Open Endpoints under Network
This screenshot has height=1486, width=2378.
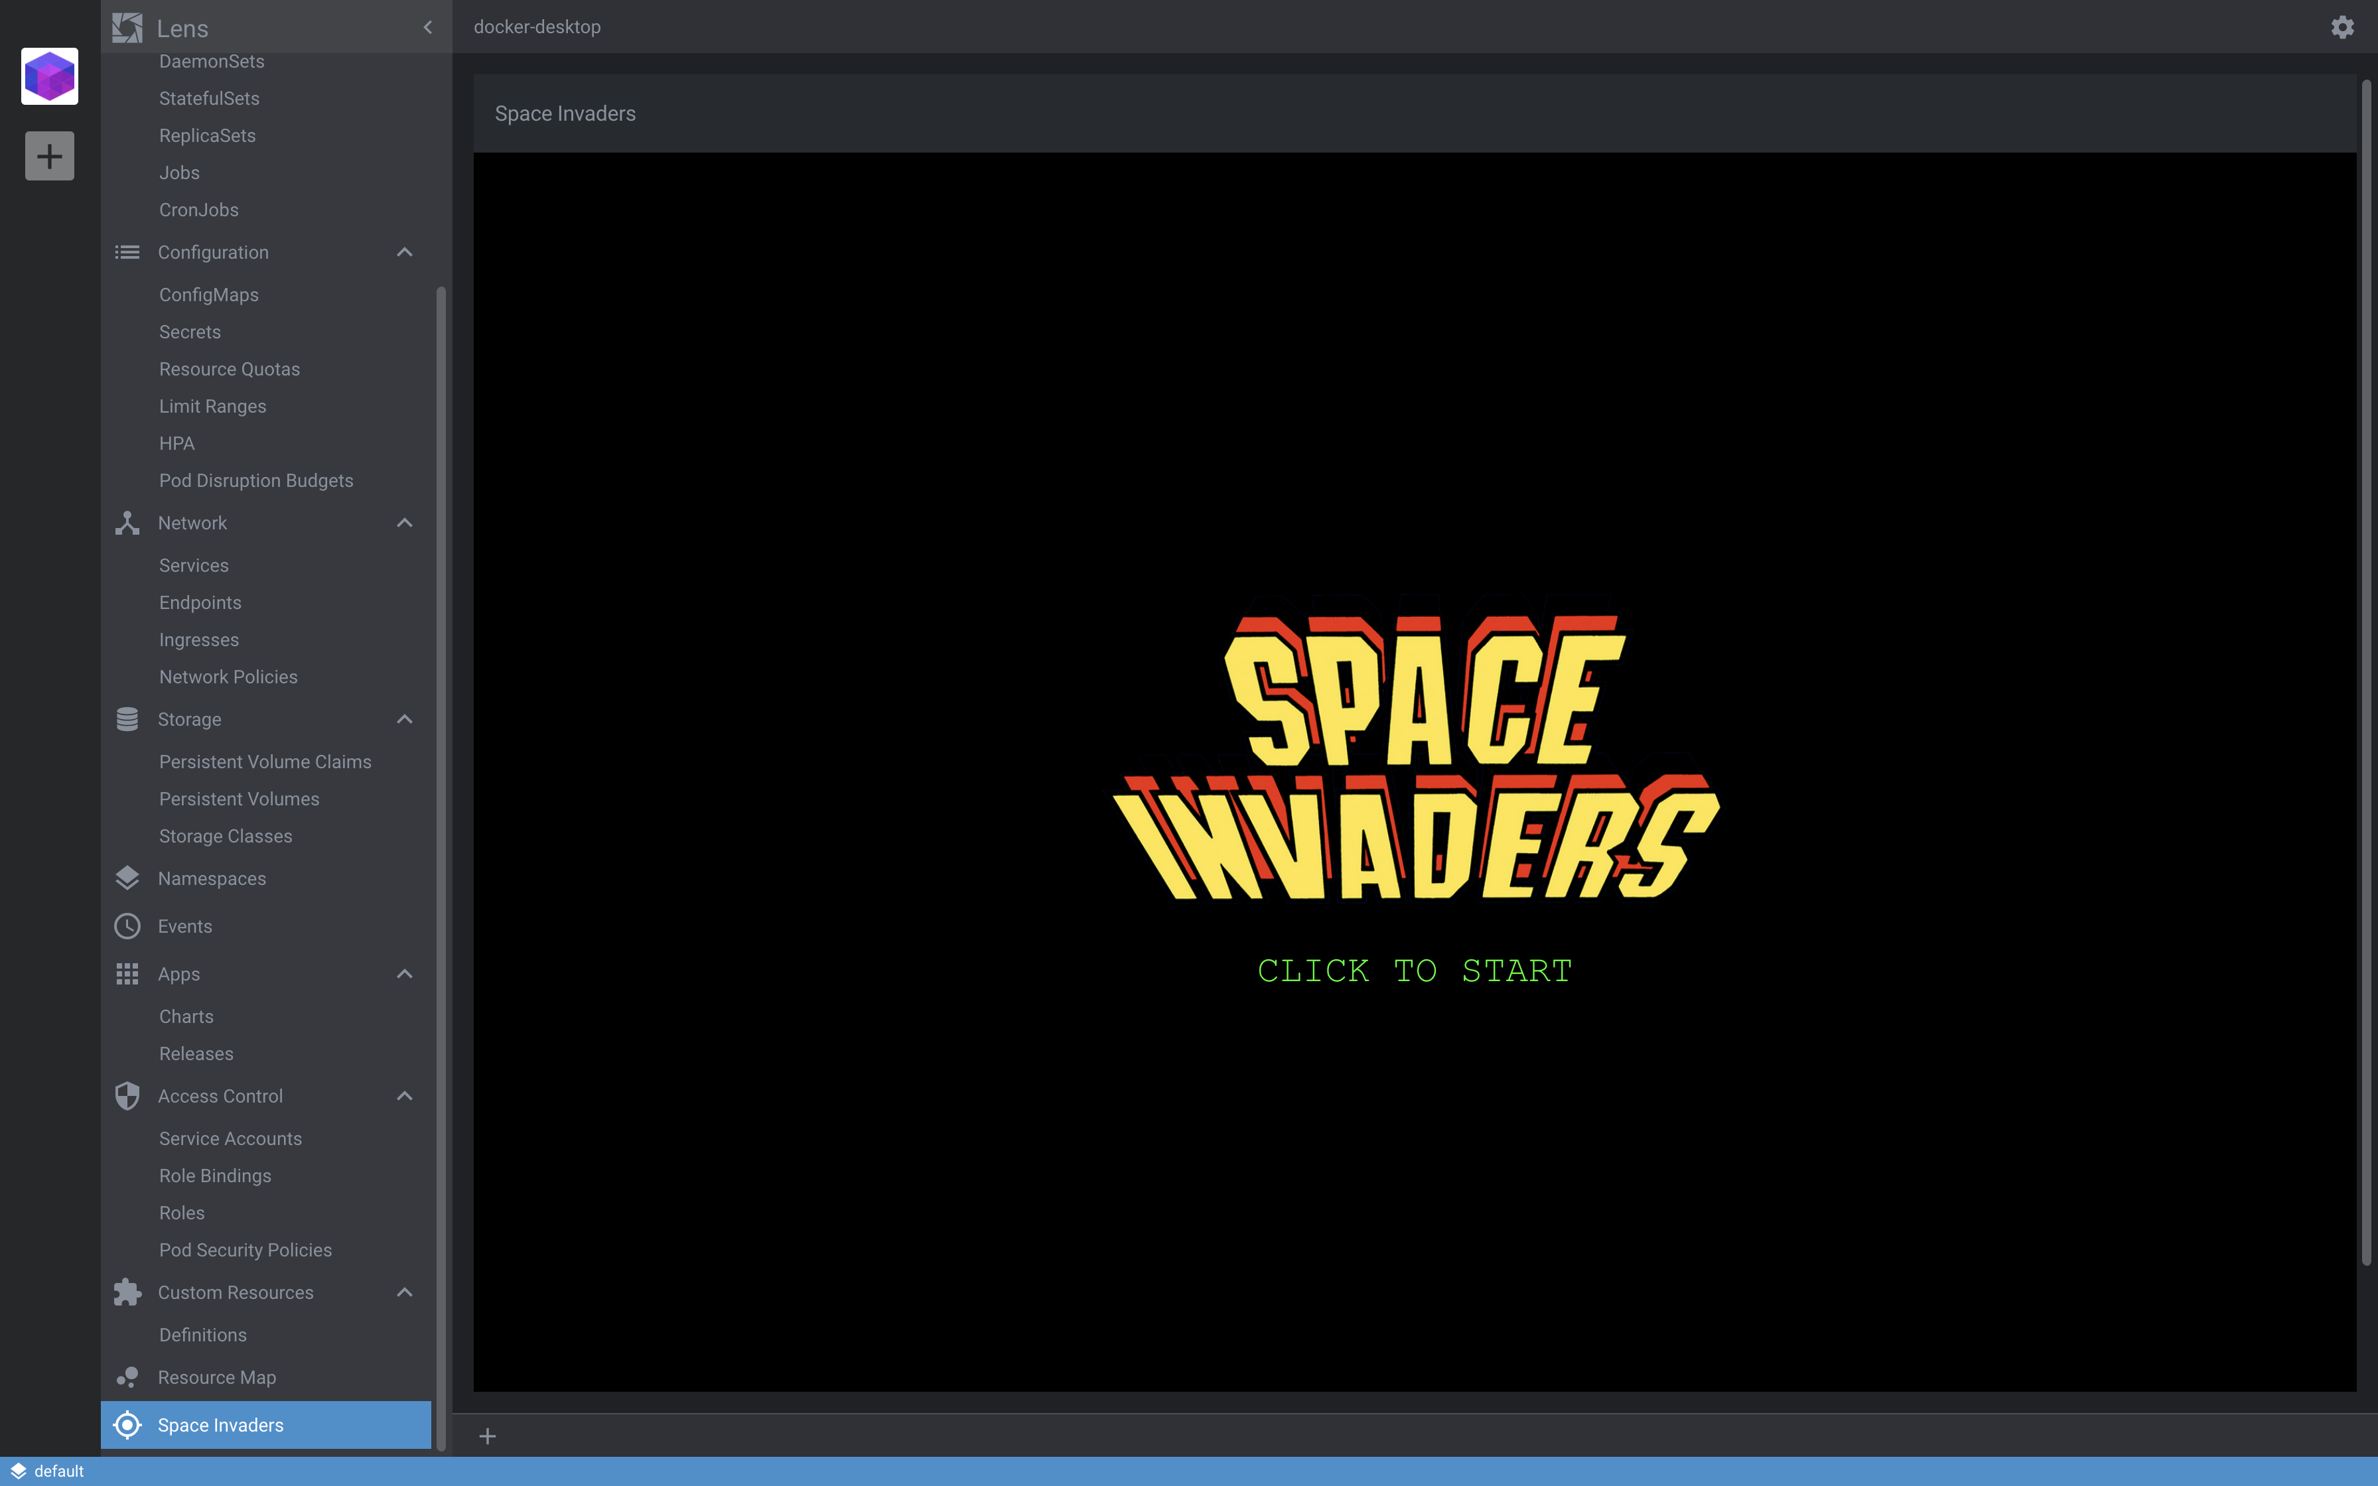pos(200,604)
